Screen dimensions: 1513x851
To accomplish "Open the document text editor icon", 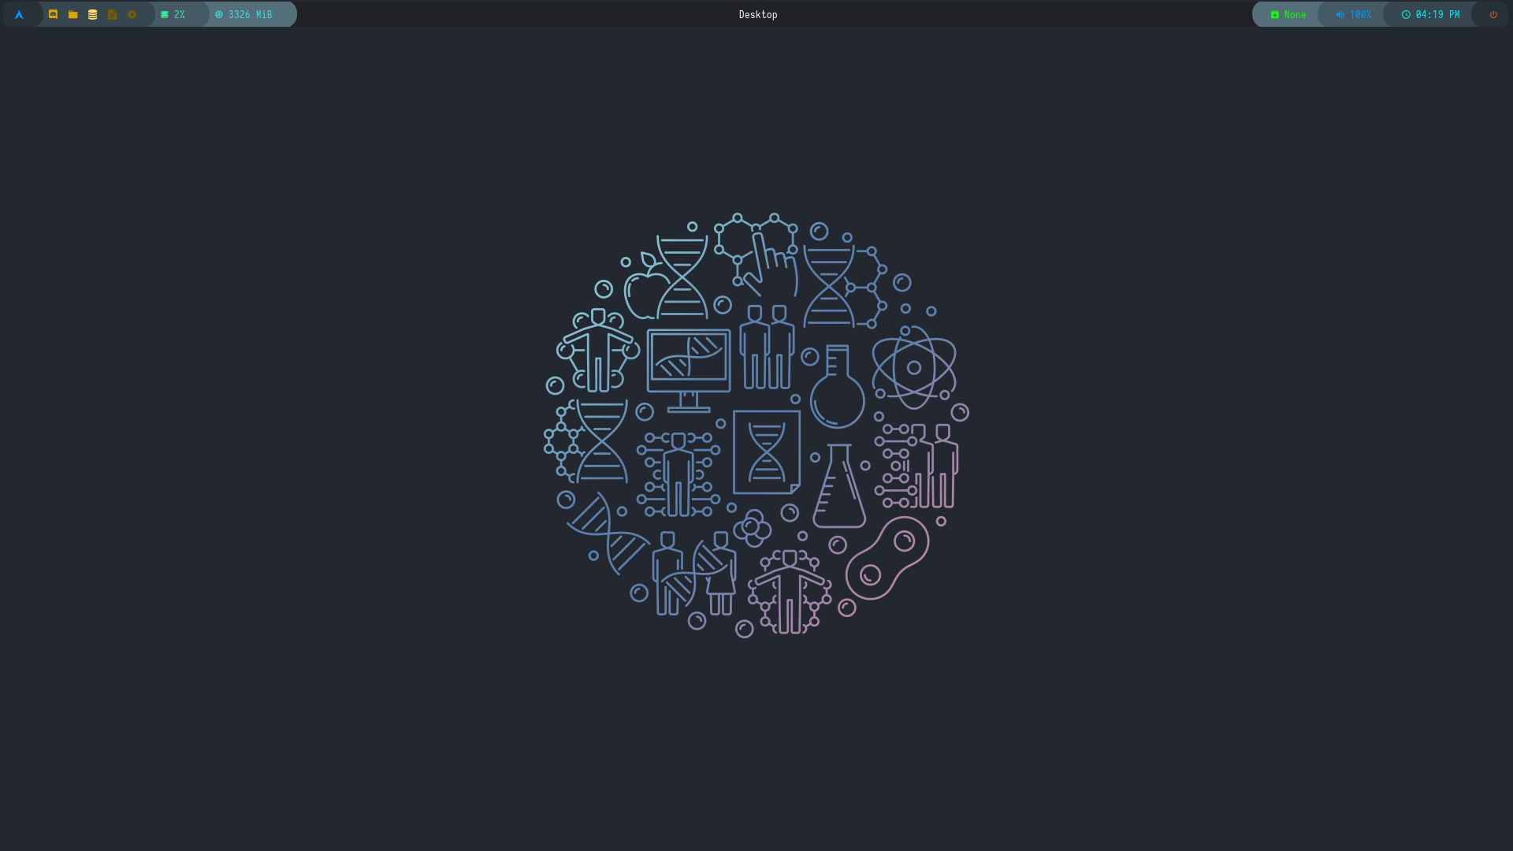I will (x=113, y=14).
